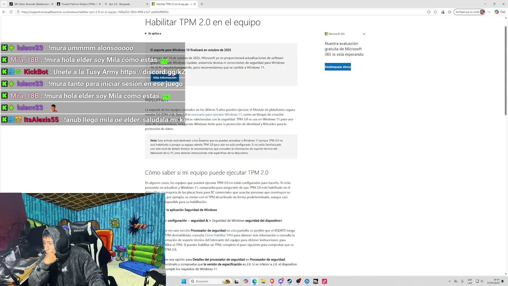The height and width of the screenshot is (286, 508).
Task: Open Copilot from the taskbar
Action: coord(246,281)
